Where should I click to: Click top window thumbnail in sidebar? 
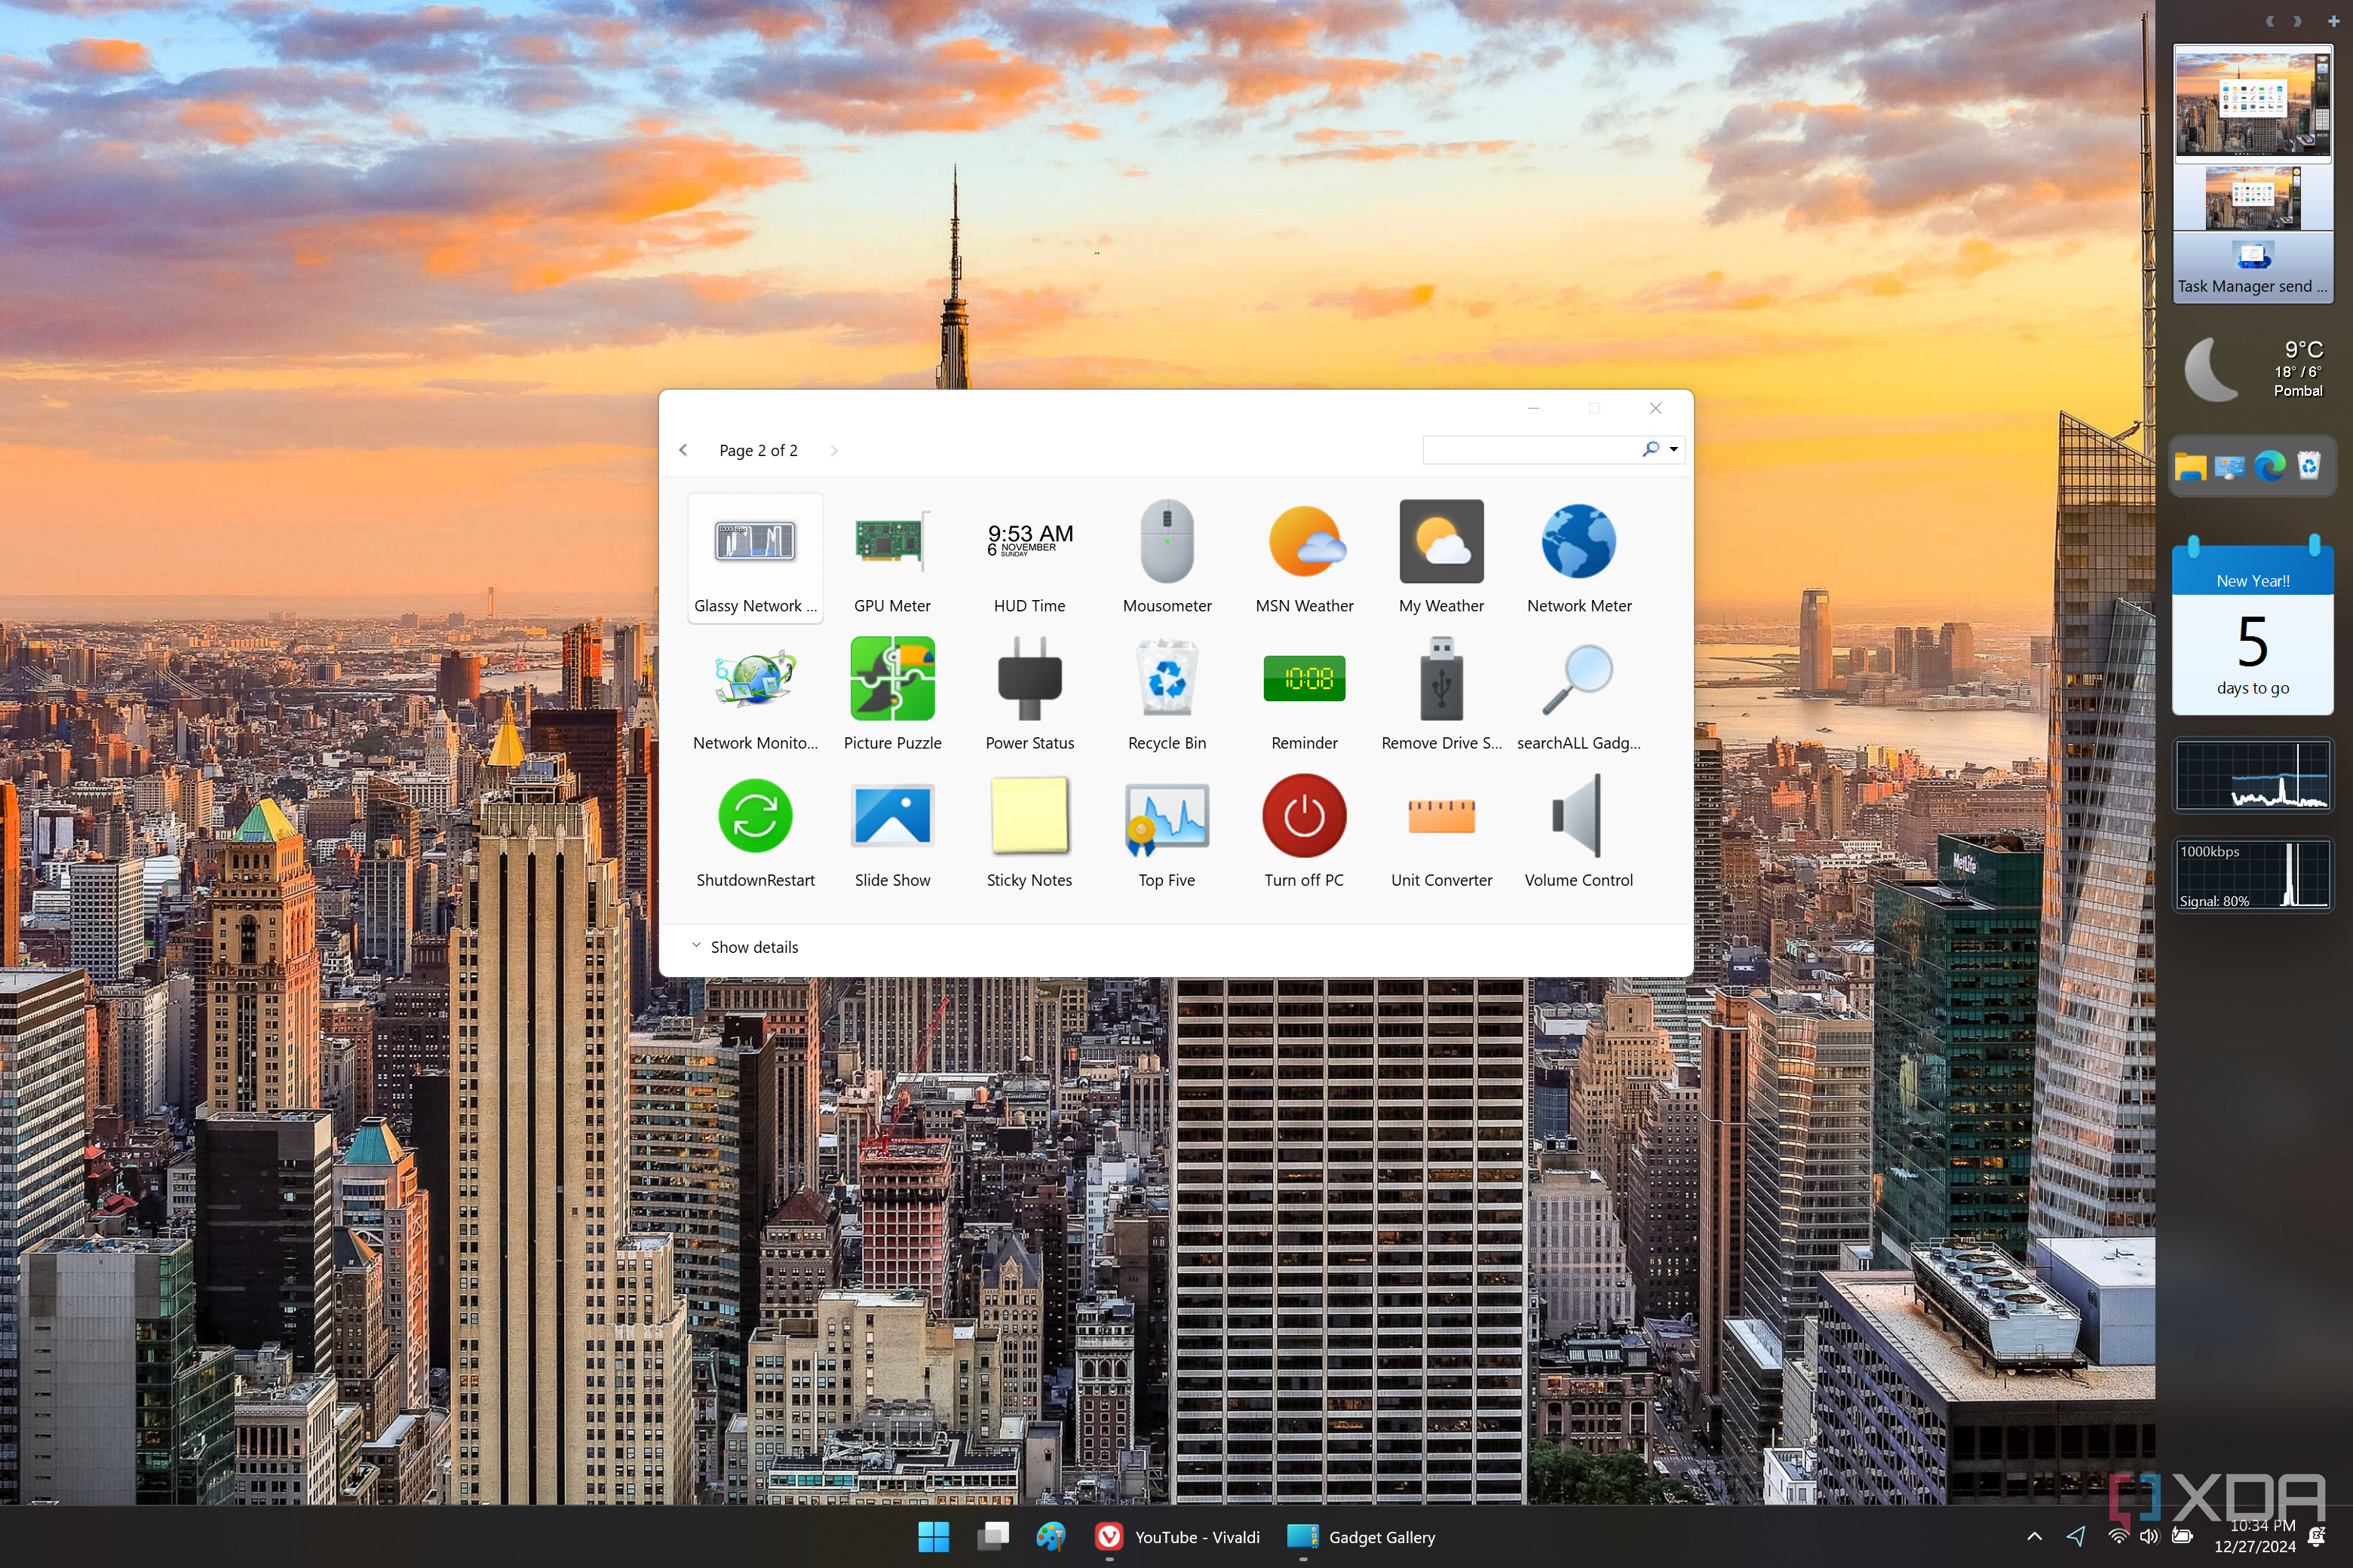coord(2252,103)
